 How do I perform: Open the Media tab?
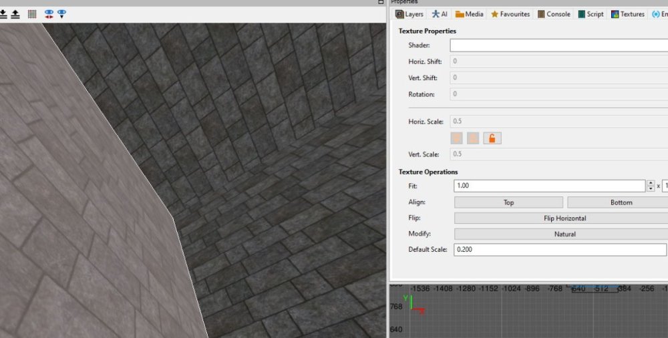coord(469,14)
